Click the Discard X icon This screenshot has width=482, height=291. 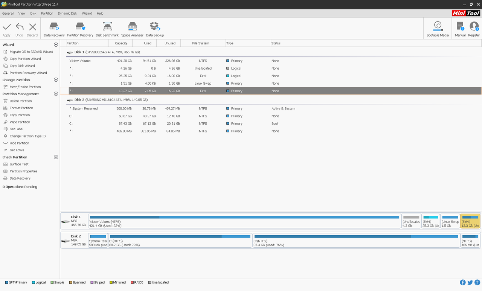tap(32, 27)
